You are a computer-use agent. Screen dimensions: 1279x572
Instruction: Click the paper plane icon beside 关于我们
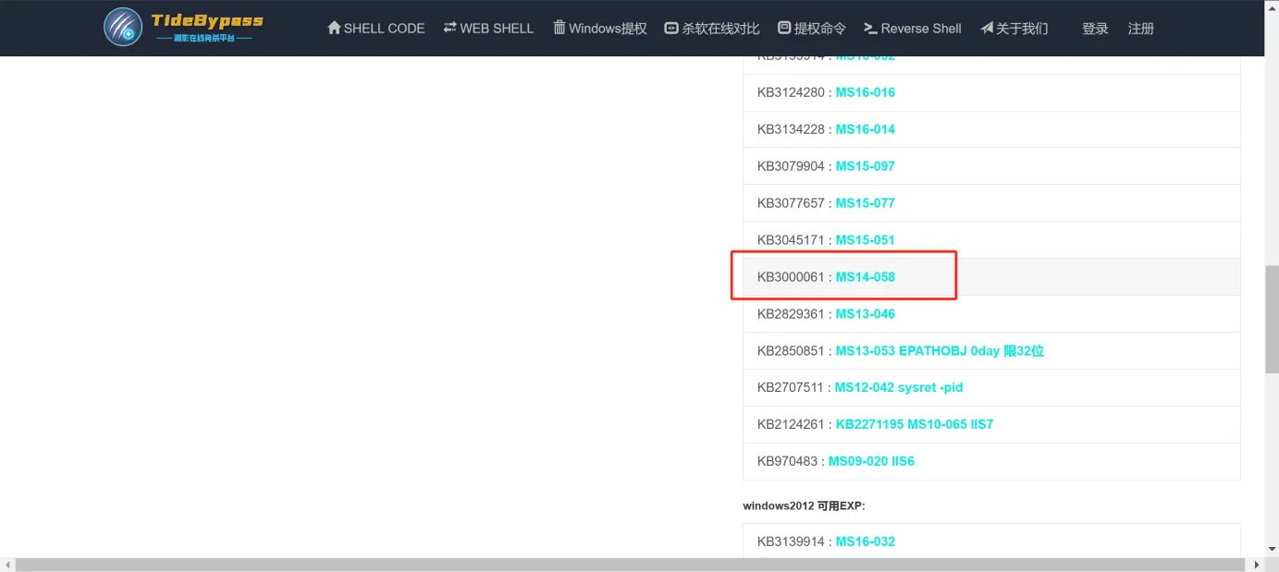tap(987, 28)
